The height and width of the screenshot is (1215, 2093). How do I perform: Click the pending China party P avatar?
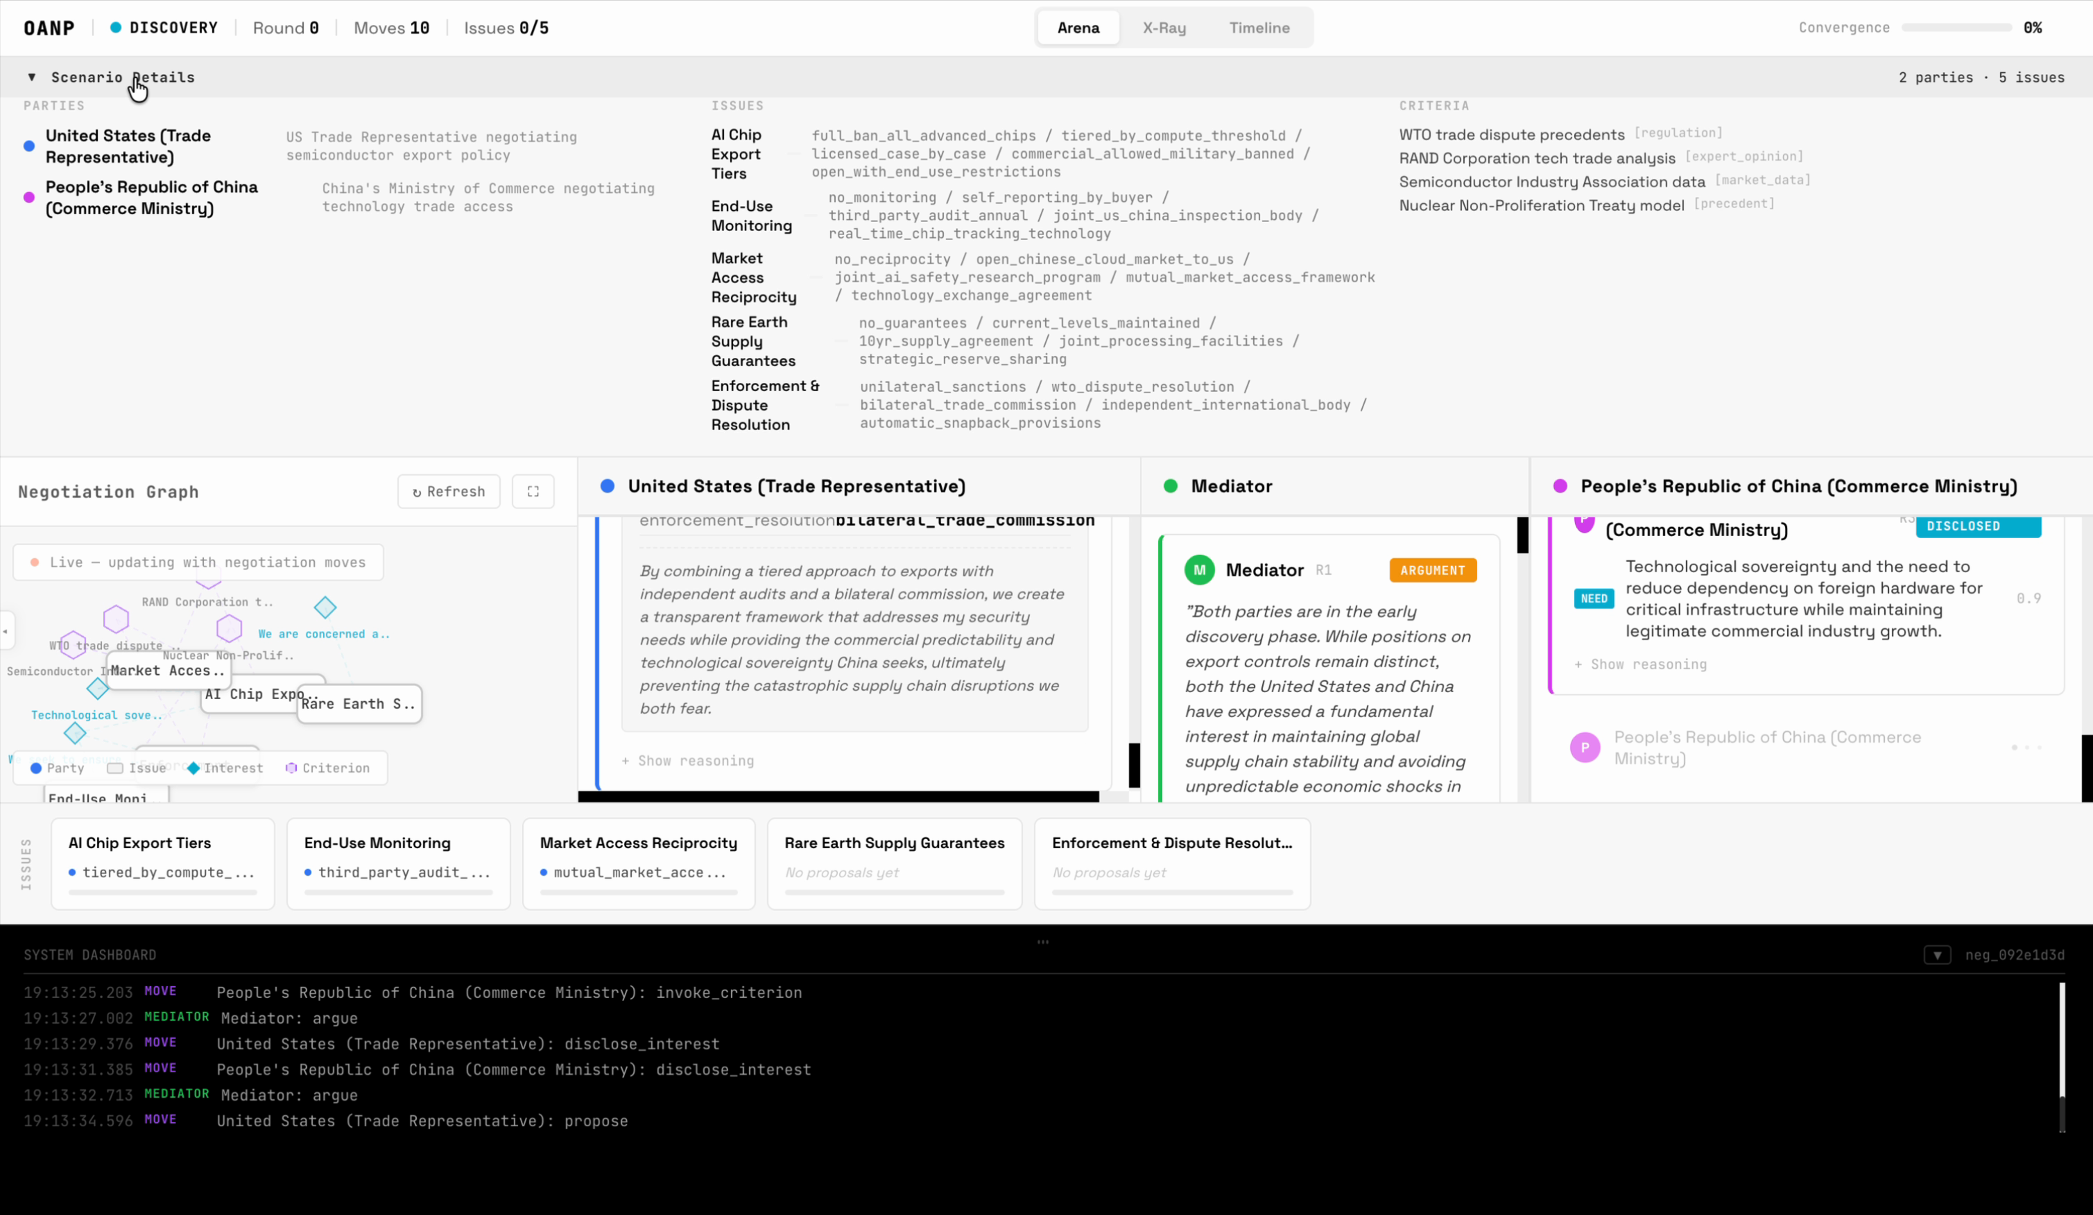tap(1585, 748)
